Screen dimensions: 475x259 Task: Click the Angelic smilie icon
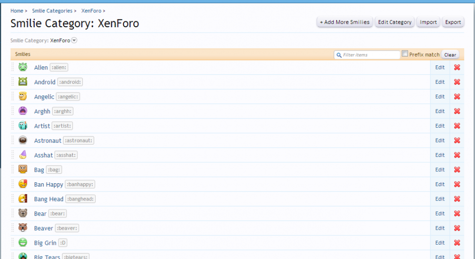pos(23,96)
